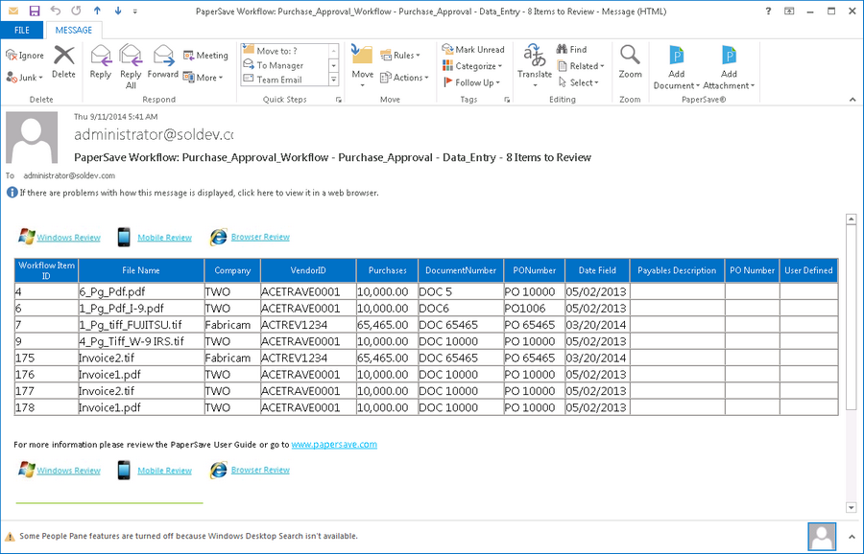
Task: Click the file name 6_Pg_Pdf.pdf cell
Action: (x=141, y=291)
